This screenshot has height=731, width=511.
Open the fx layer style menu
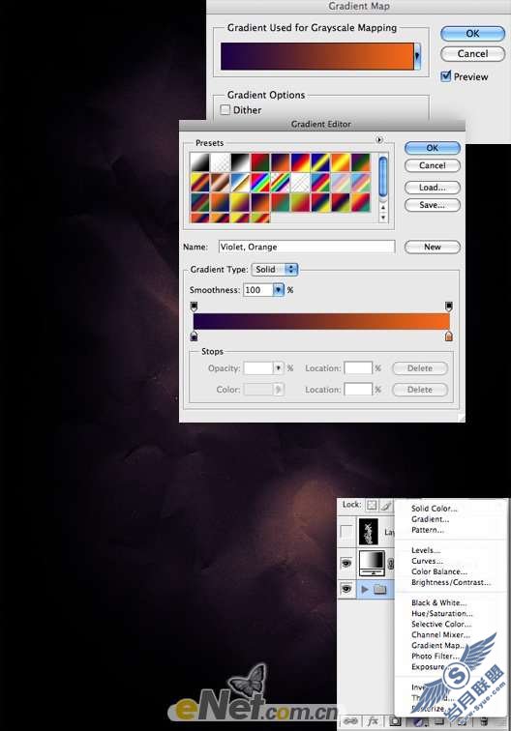[x=373, y=721]
